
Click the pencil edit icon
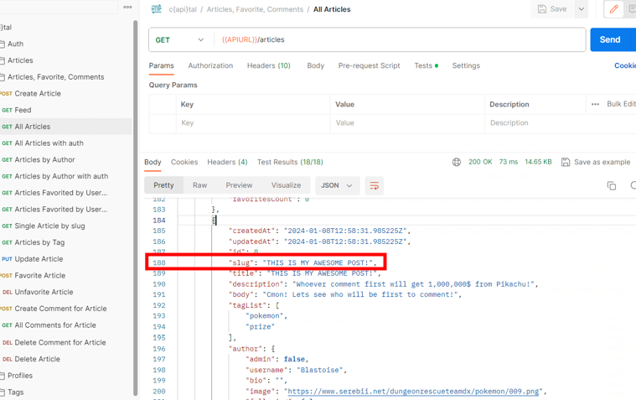[613, 9]
